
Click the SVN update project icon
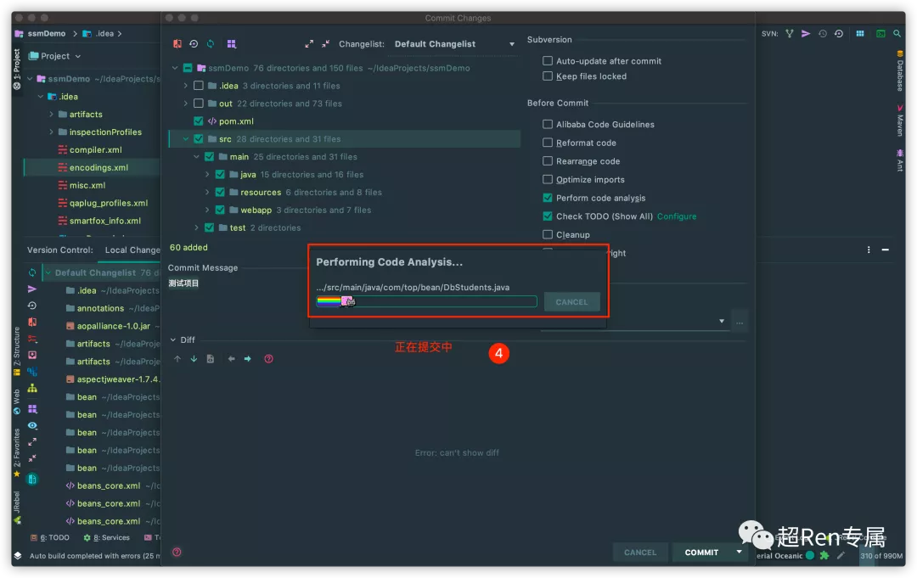tap(790, 33)
